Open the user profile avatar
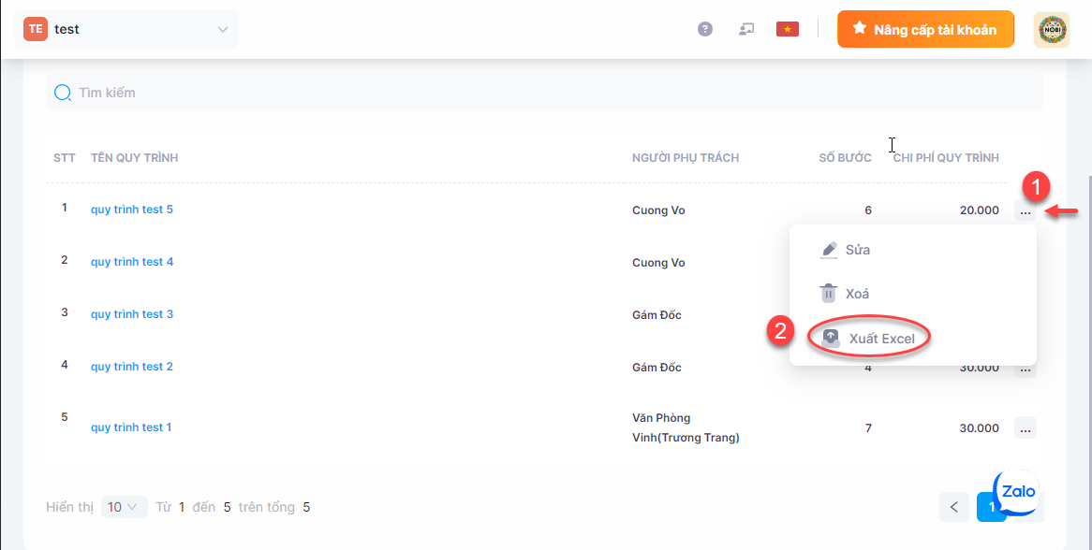Image resolution: width=1092 pixels, height=550 pixels. tap(1051, 29)
